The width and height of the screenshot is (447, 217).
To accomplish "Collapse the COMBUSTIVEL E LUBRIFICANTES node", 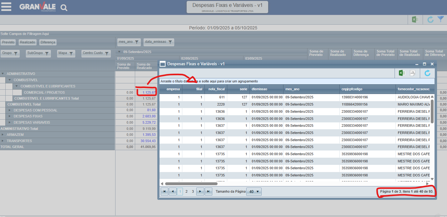I will click(17, 86).
